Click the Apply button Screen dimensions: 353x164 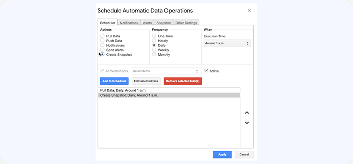point(222,155)
